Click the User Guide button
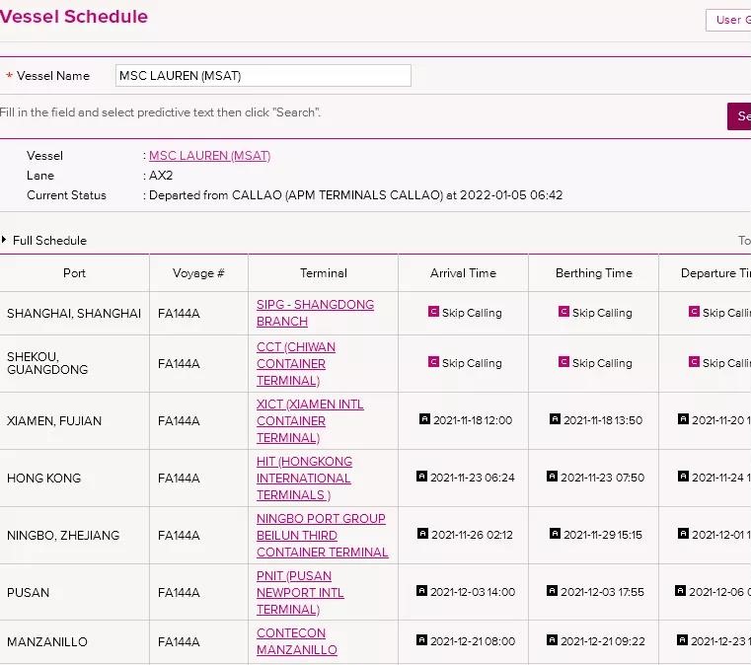The height and width of the screenshot is (665, 751). (x=728, y=20)
